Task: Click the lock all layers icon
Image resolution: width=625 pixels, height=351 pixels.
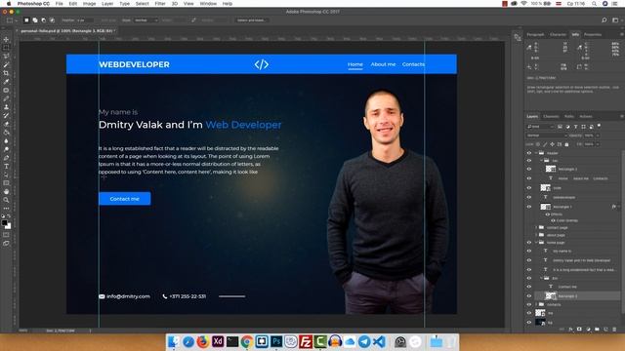Action: 566,144
